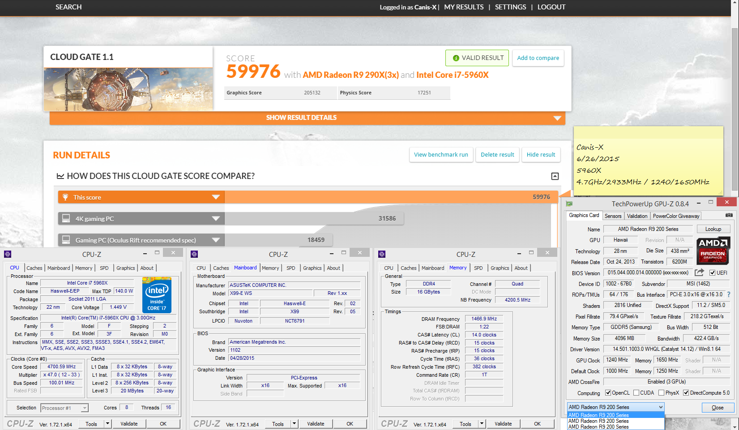This screenshot has width=739, height=430.
Task: Click the Intel inside Core i7 logo
Action: pos(157,295)
